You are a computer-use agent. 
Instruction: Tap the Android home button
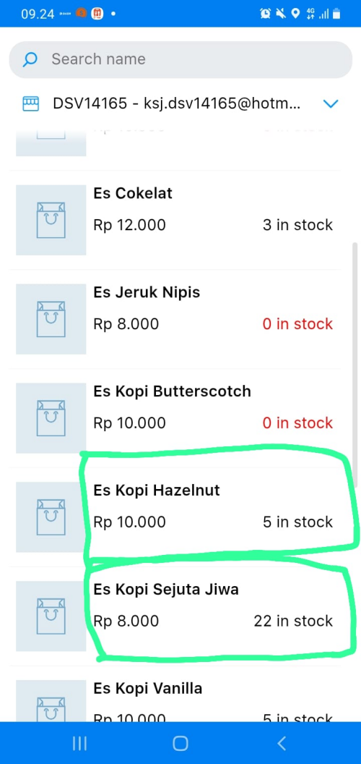[x=180, y=743]
